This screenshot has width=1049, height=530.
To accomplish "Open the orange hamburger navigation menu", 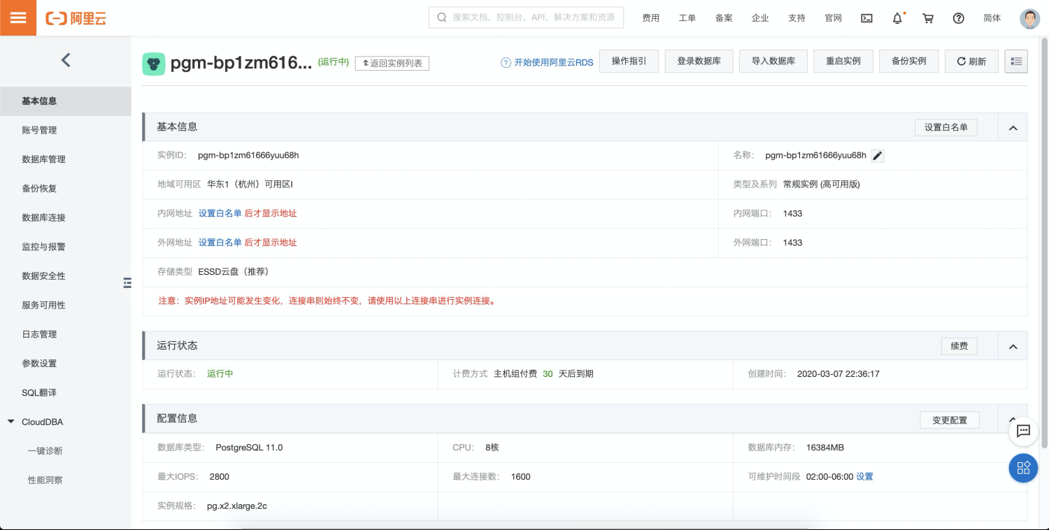I will (x=18, y=18).
